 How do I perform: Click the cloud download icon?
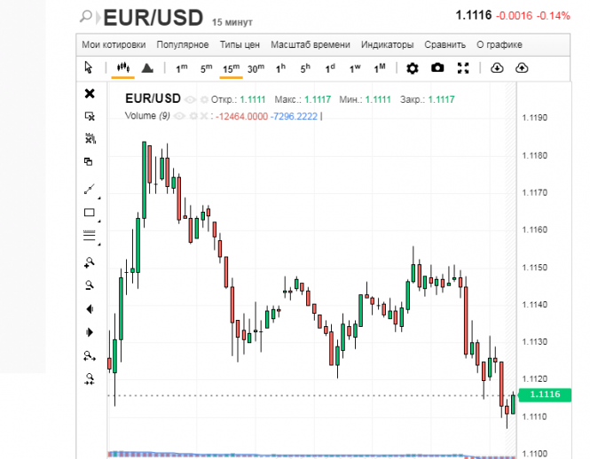[x=497, y=68]
